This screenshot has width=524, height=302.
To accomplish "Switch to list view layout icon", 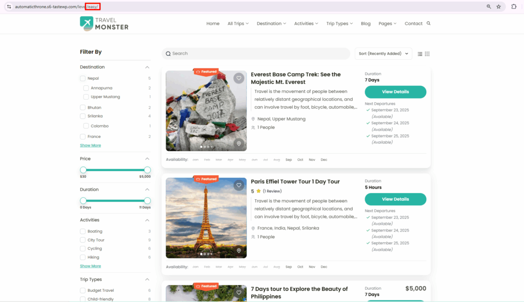I will (420, 54).
